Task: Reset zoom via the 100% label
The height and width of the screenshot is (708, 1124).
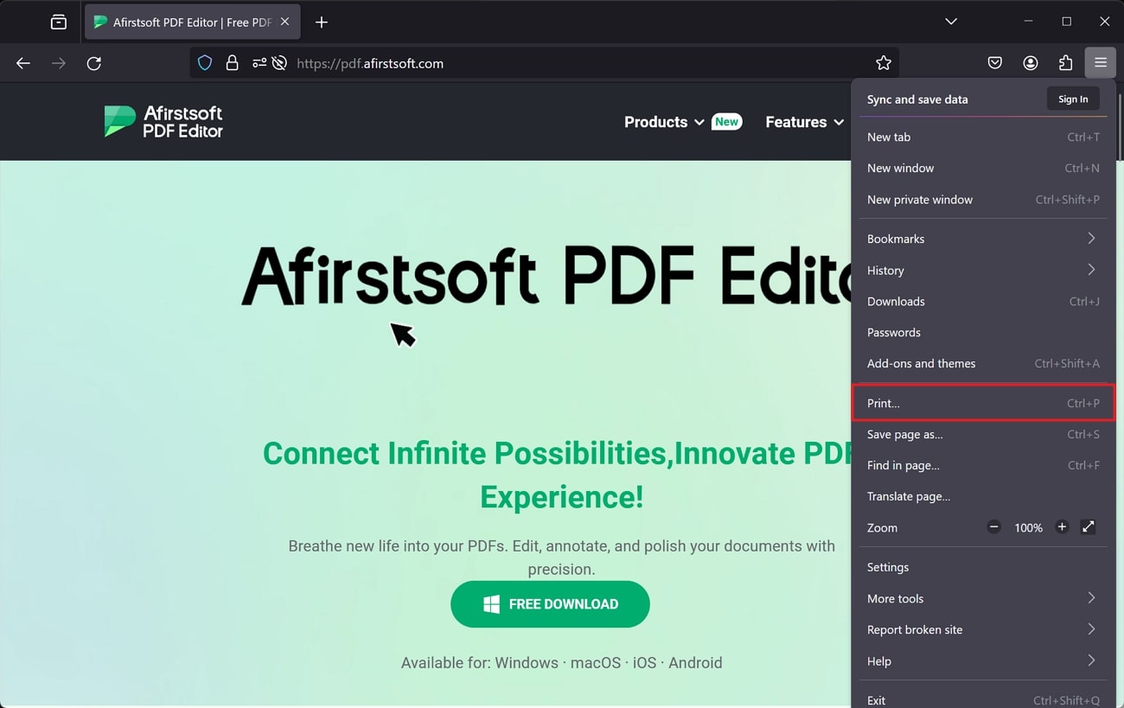Action: point(1028,527)
